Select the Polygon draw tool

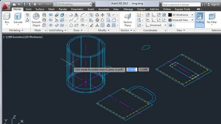[x=71, y=25]
